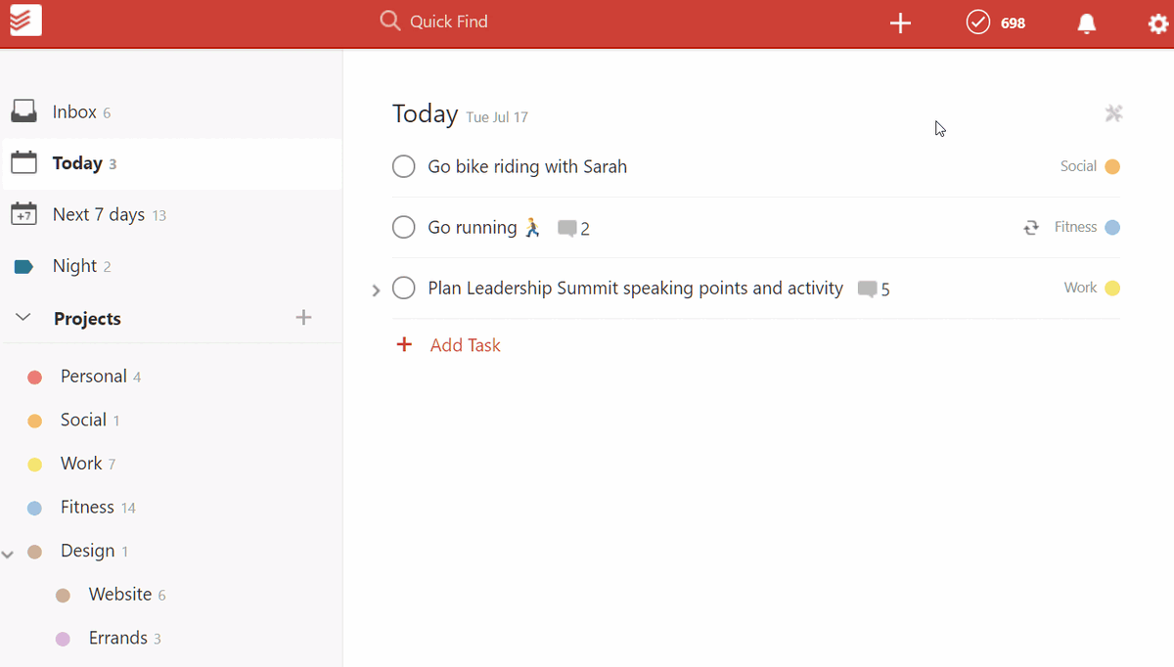The height and width of the screenshot is (667, 1174).
Task: Open the Inbox view
Action: 74,112
